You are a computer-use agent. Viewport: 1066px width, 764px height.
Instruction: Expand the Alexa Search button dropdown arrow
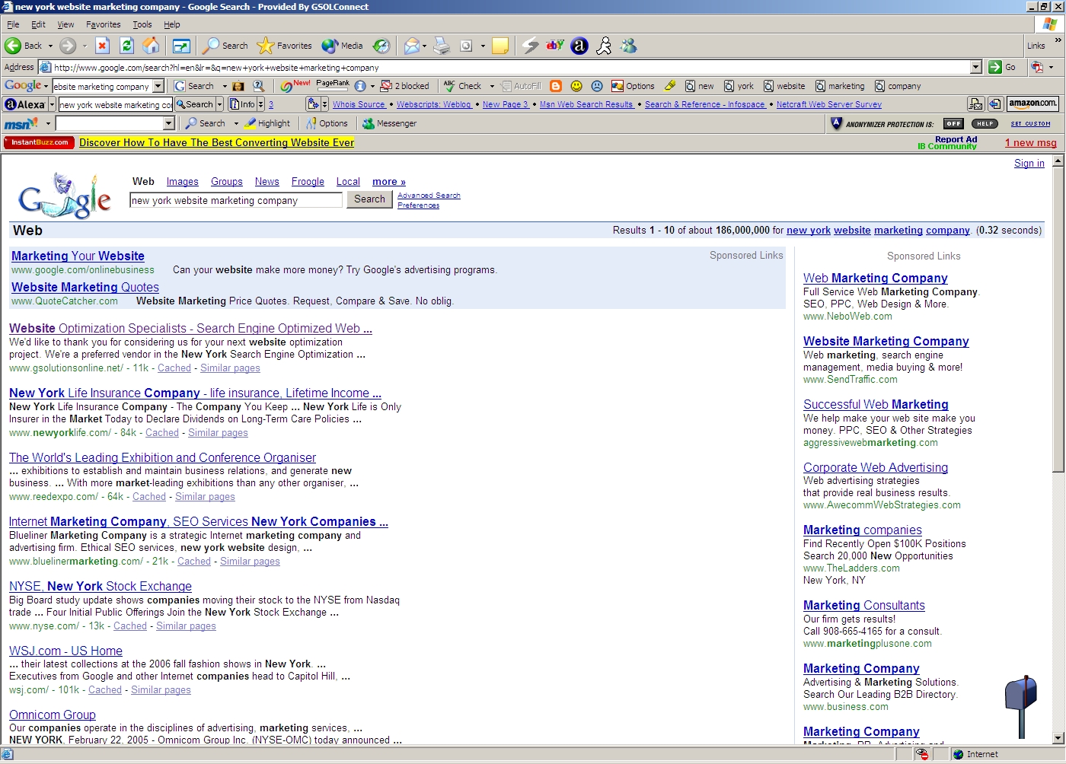point(219,104)
